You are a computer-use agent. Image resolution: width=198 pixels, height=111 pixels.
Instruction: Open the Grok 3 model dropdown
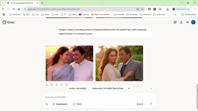pos(141,104)
